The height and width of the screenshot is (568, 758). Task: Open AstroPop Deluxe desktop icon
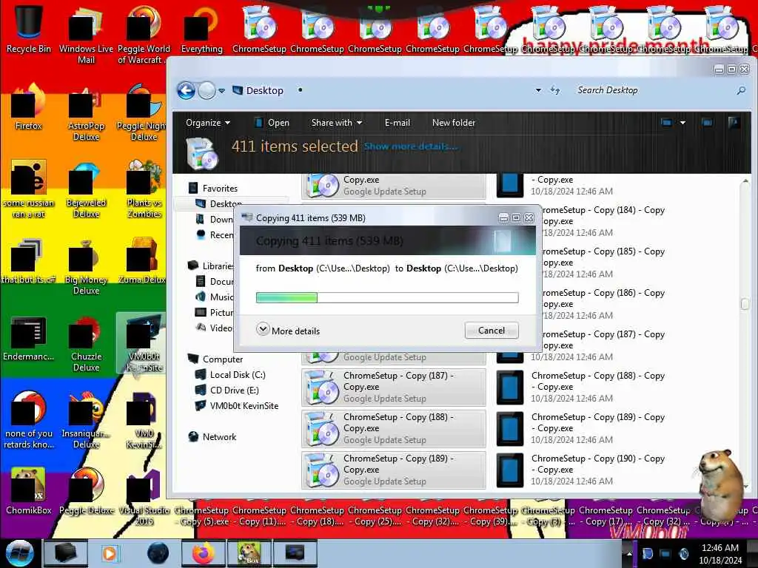tap(86, 112)
